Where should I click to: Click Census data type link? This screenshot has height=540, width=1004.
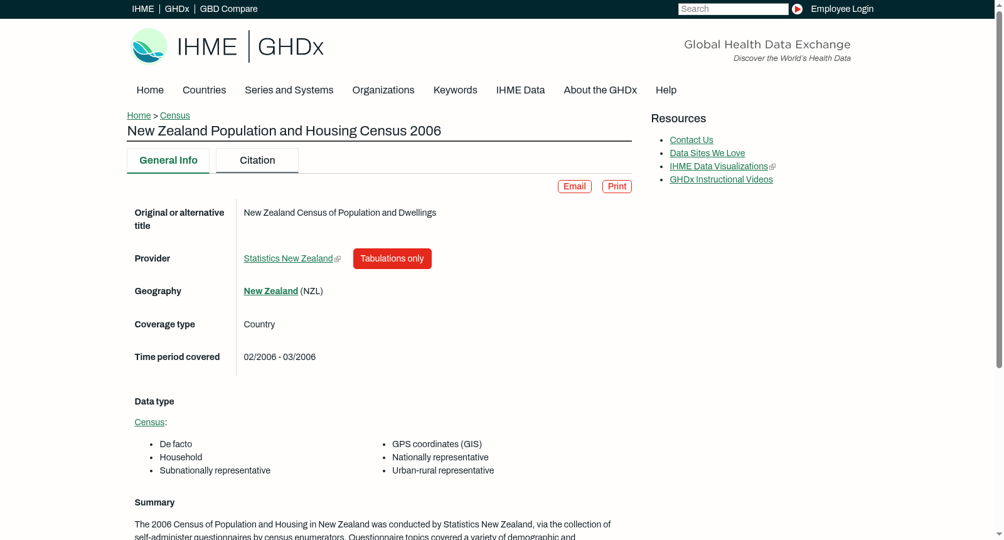[x=149, y=422]
